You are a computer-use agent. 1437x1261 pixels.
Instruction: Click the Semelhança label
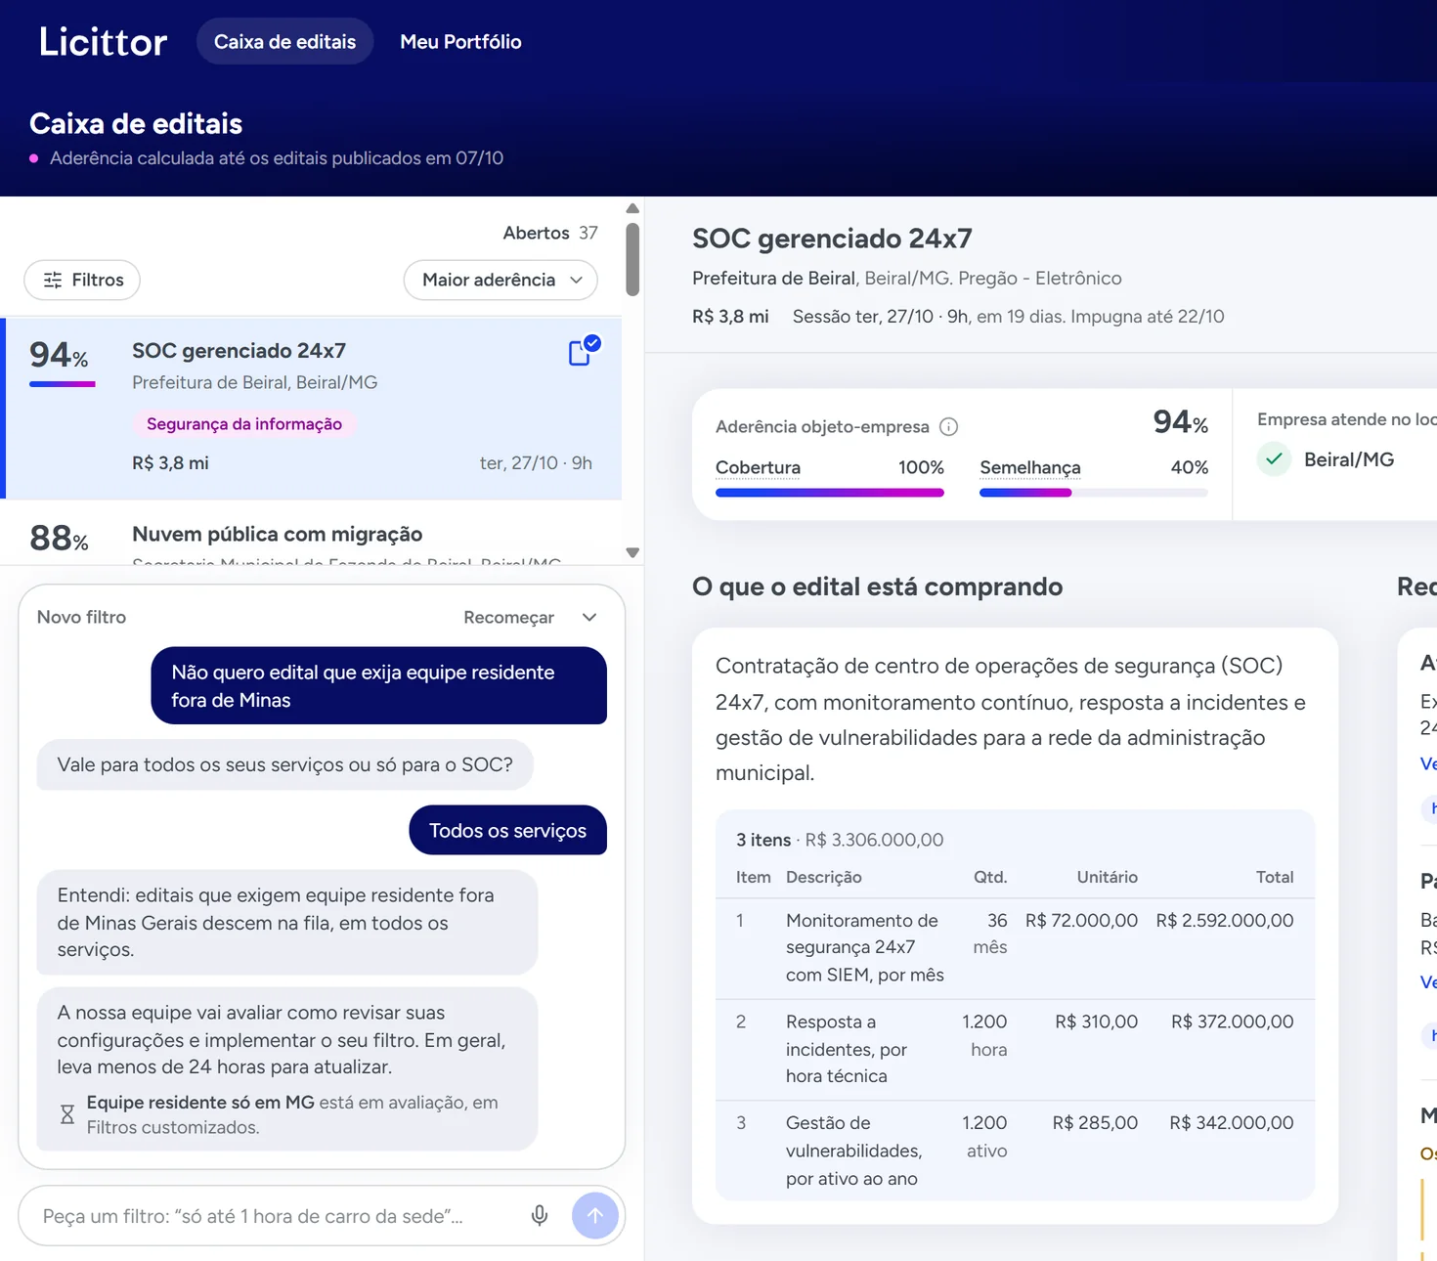(x=1030, y=467)
